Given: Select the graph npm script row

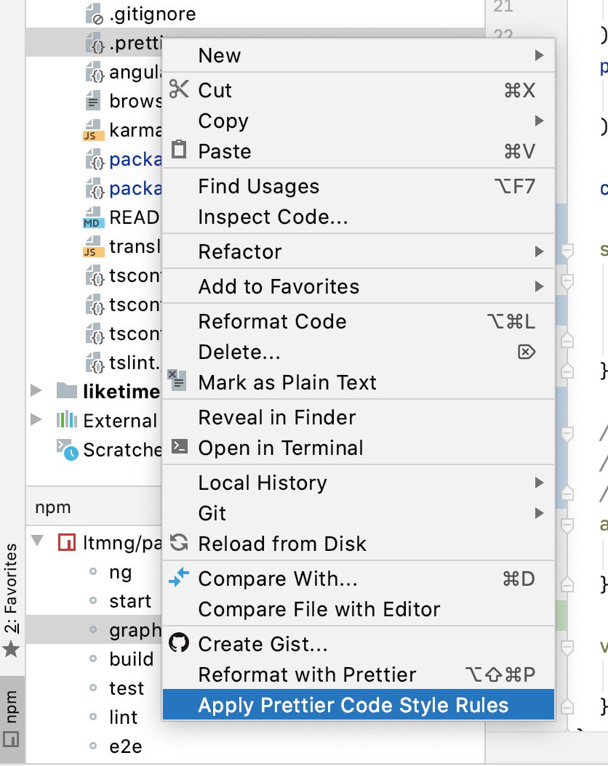Looking at the screenshot, I should pos(94,629).
